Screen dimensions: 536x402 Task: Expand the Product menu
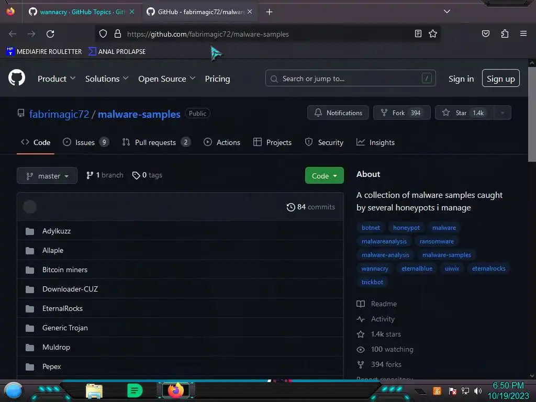click(x=57, y=79)
